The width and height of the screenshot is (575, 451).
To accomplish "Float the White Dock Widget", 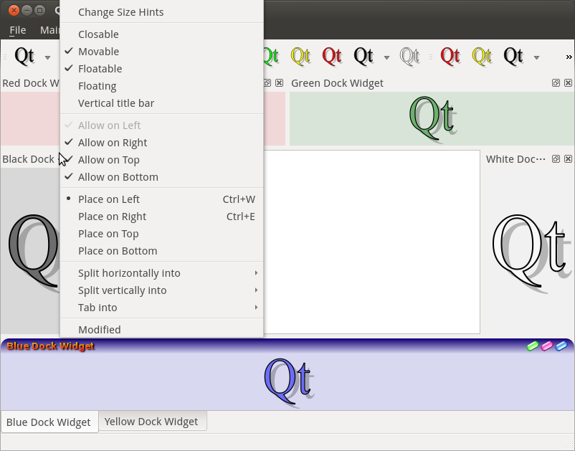I will coord(556,158).
